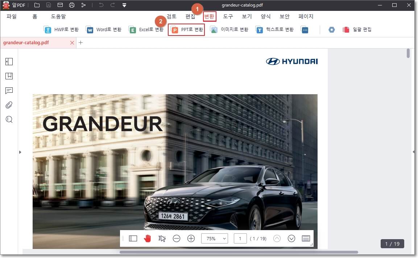Click the 1 / 19 page indicator
Screen dimensions: 418x258
(392, 244)
